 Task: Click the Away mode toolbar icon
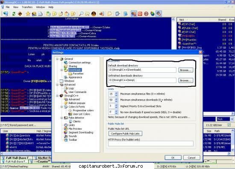[x=134, y=14]
